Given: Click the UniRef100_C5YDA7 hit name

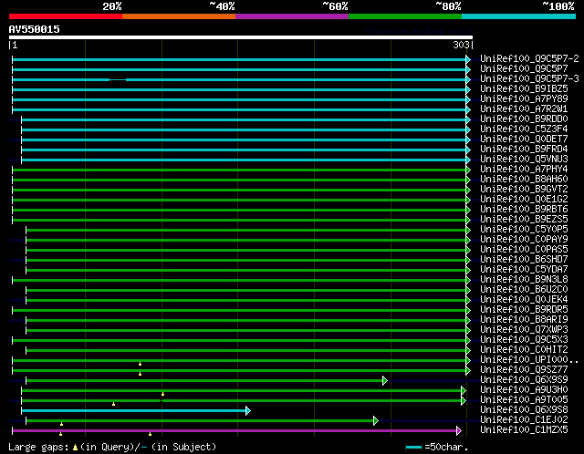Looking at the screenshot, I should pos(524,270).
